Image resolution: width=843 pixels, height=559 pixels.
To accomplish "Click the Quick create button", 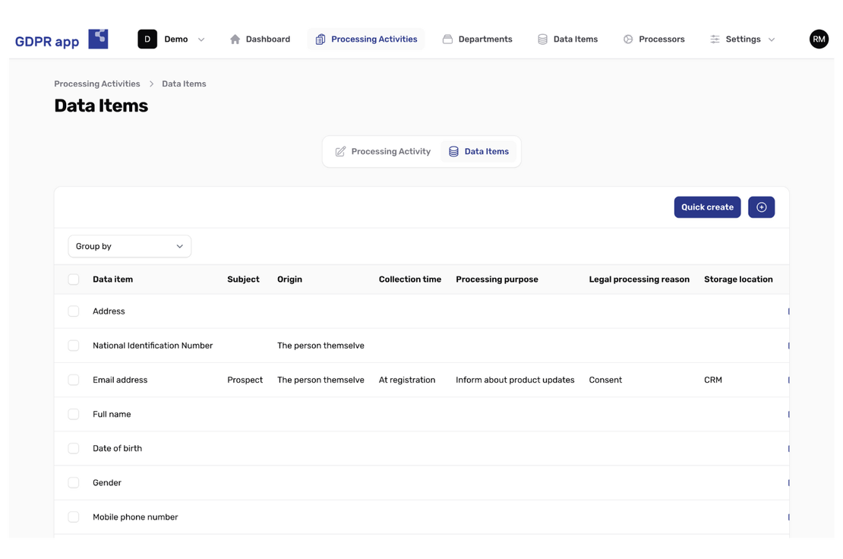I will (707, 207).
